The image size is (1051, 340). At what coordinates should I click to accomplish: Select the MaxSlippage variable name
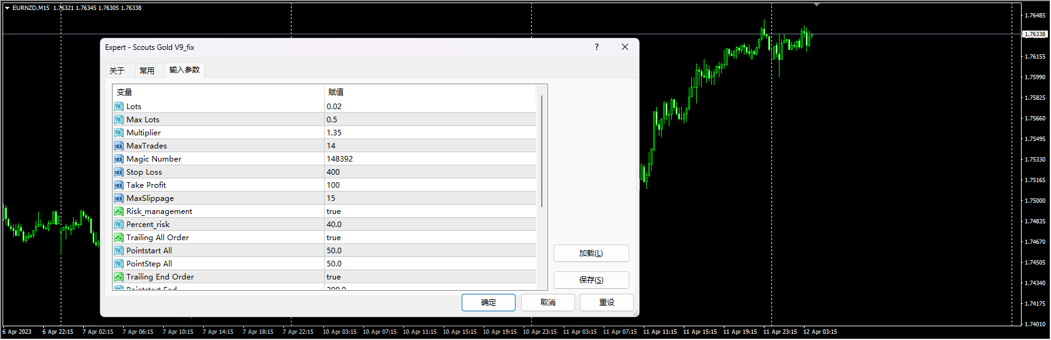(x=150, y=198)
